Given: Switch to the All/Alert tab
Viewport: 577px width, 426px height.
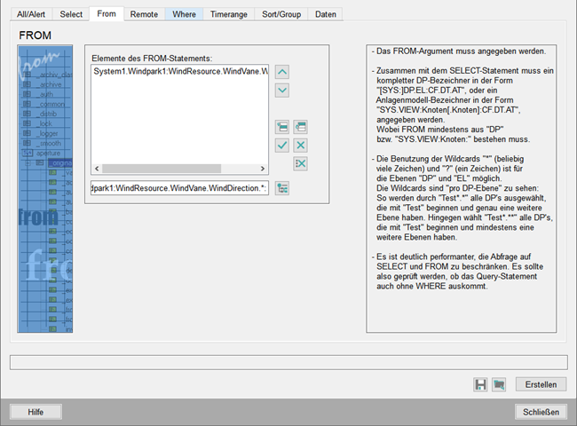Looking at the screenshot, I should coord(31,14).
